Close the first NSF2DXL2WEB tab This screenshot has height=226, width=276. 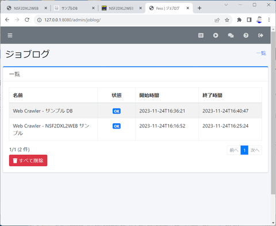45,8
